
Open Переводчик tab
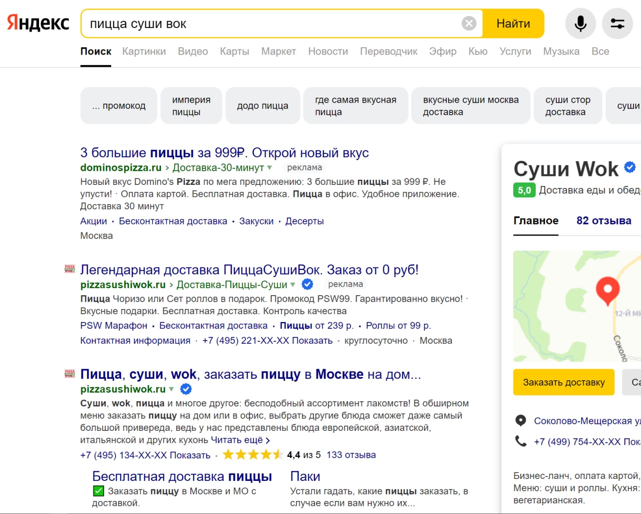389,51
